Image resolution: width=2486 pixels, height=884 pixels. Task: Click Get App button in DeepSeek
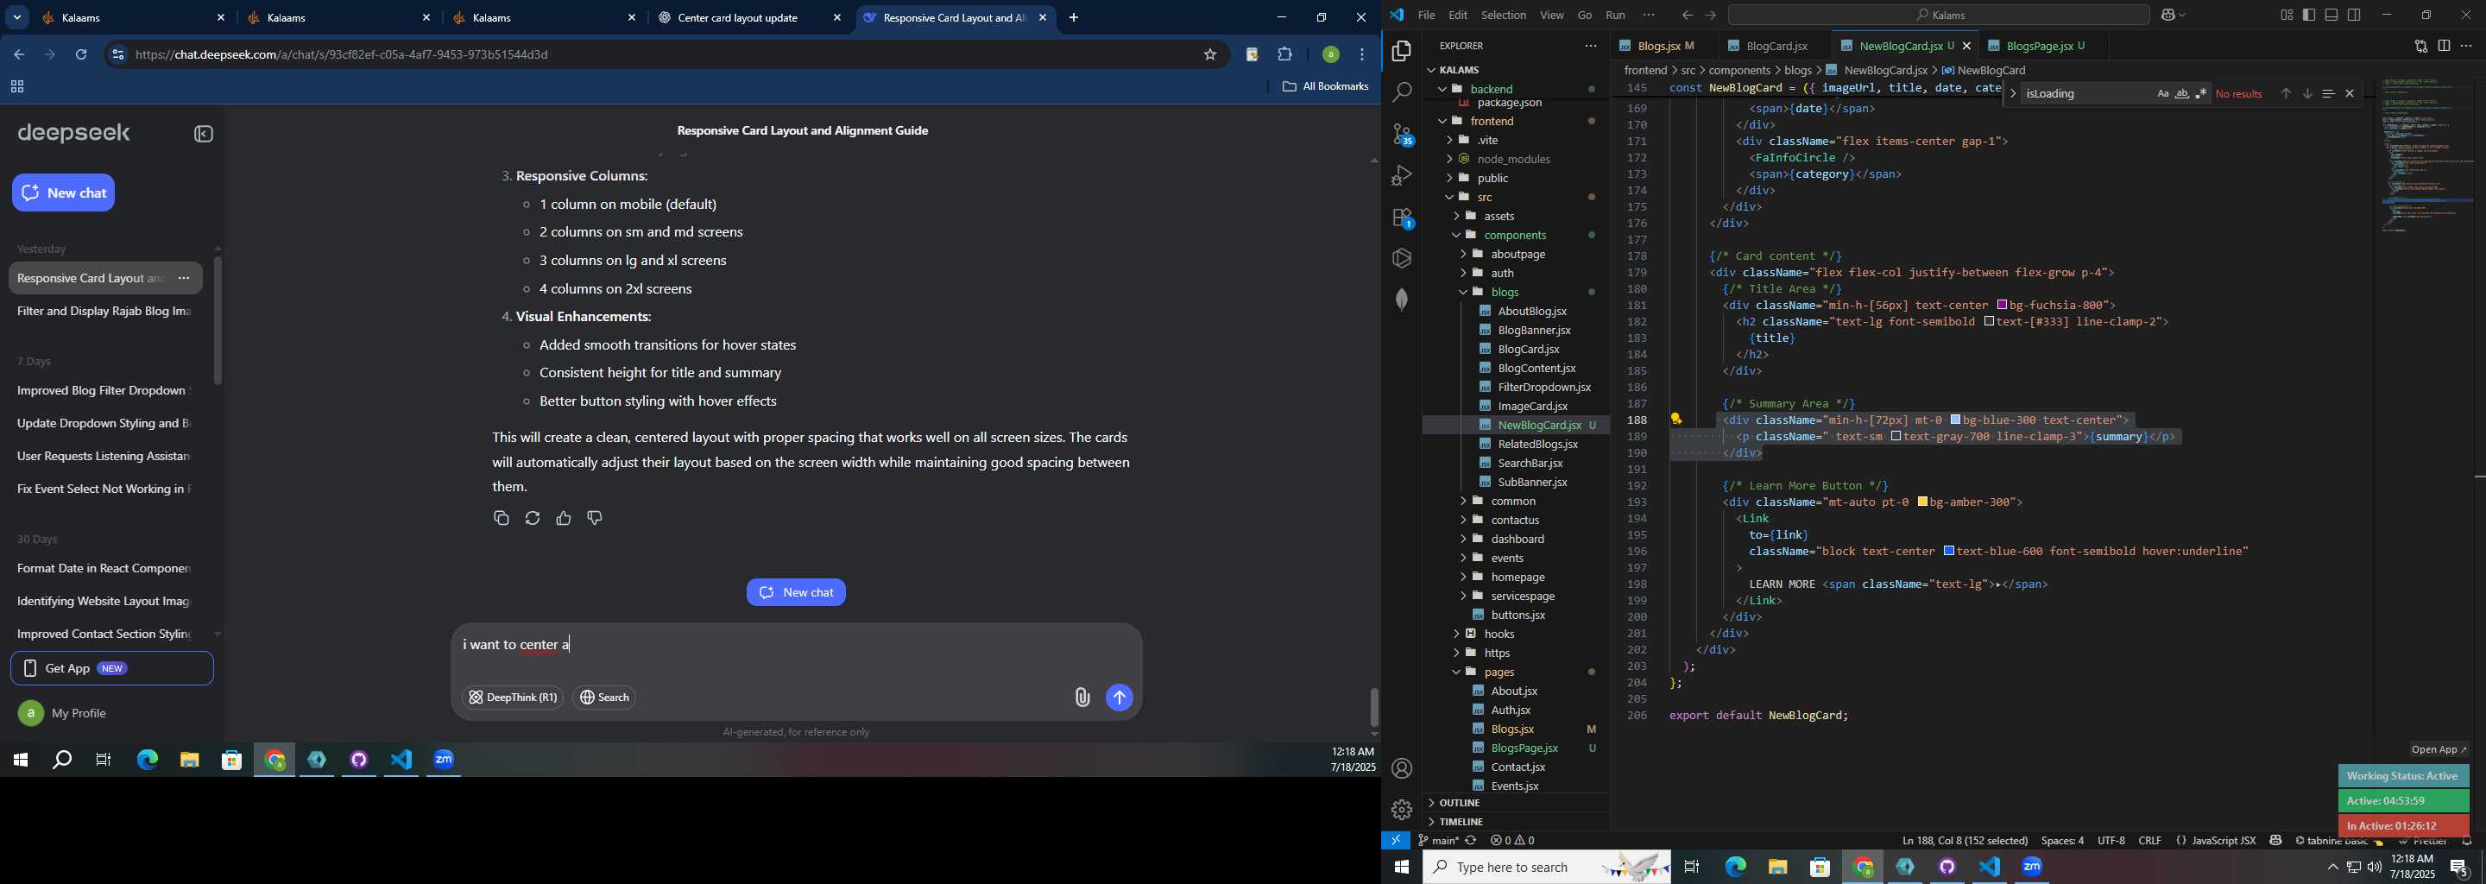click(x=112, y=669)
